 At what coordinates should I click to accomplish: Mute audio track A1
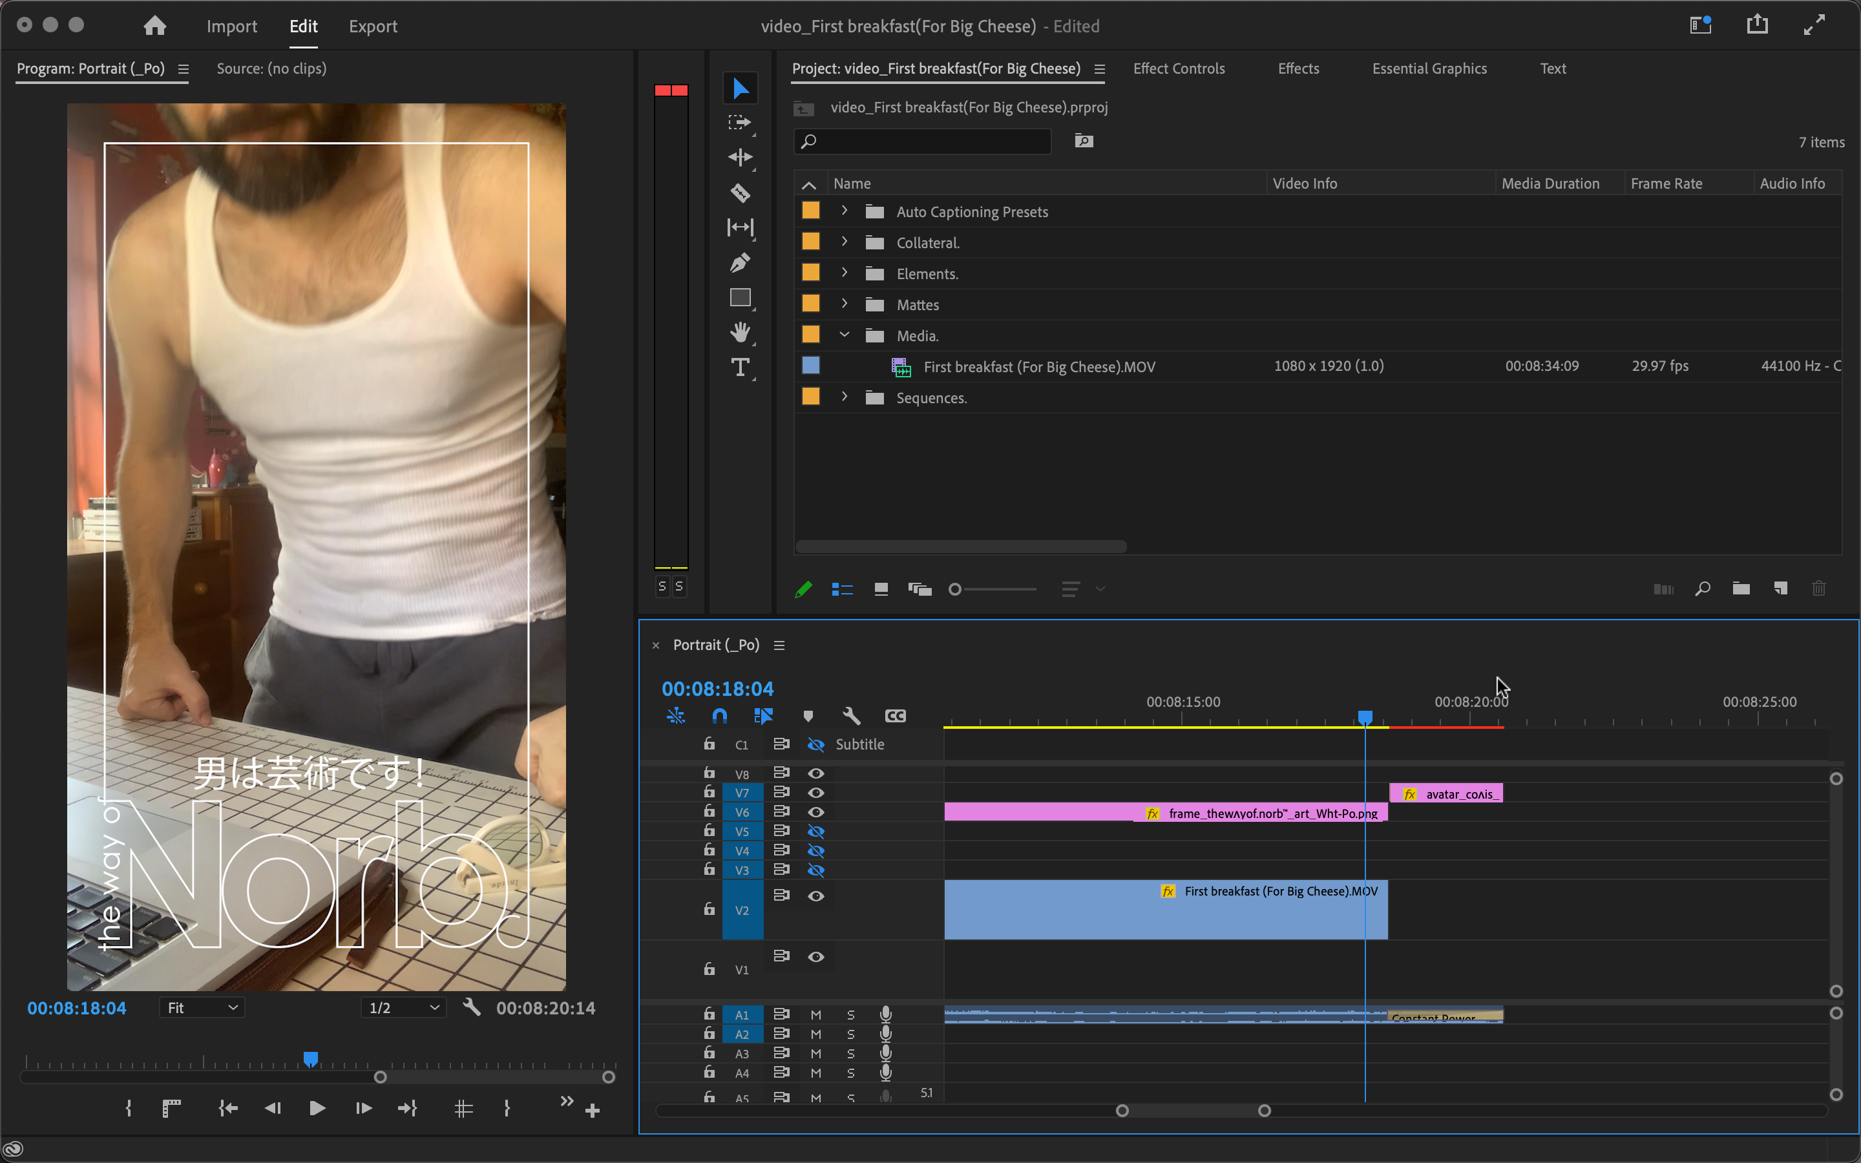(816, 1014)
